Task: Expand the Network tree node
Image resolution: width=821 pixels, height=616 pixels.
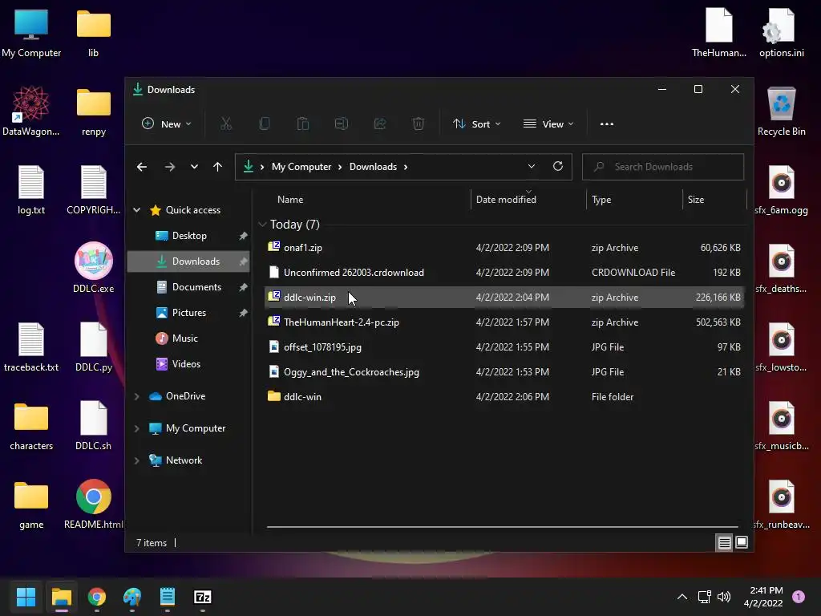Action: click(x=136, y=460)
